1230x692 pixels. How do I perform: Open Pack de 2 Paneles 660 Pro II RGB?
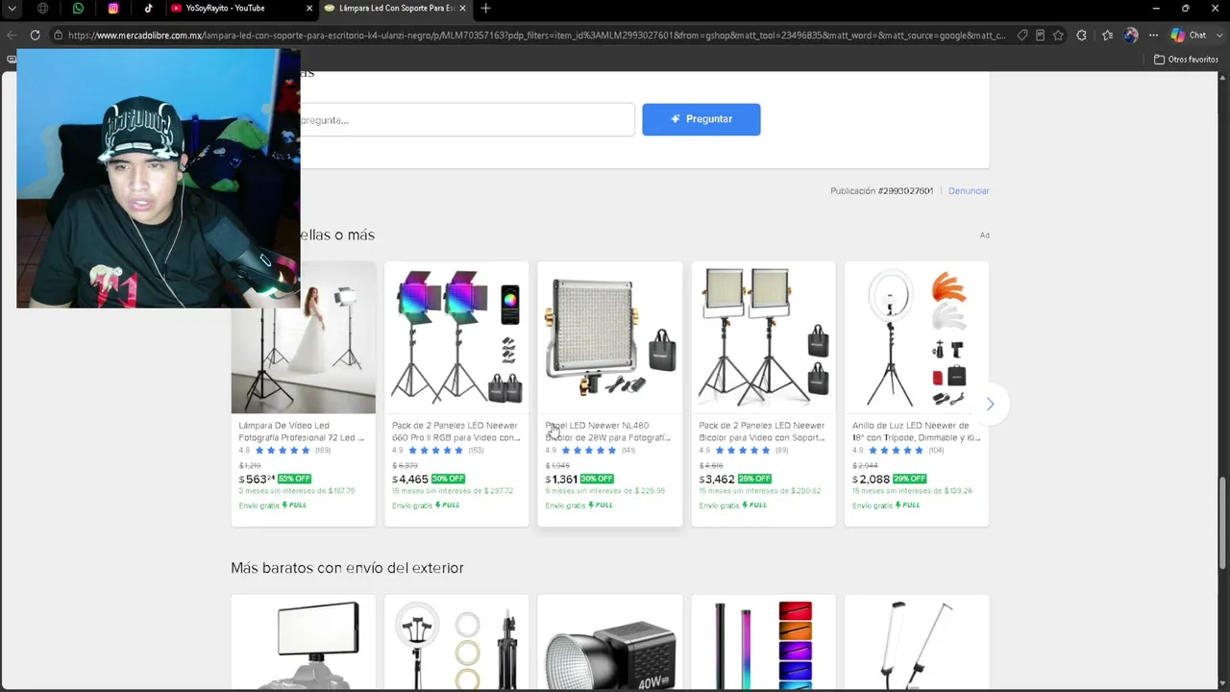(456, 432)
